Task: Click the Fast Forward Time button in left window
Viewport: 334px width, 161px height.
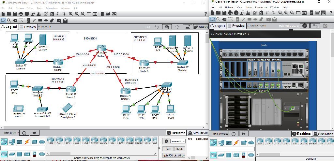Action: (34, 133)
